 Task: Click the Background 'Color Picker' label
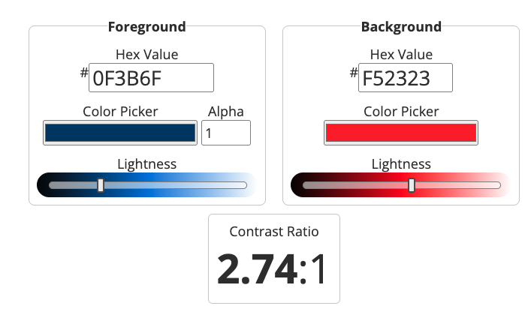(401, 112)
